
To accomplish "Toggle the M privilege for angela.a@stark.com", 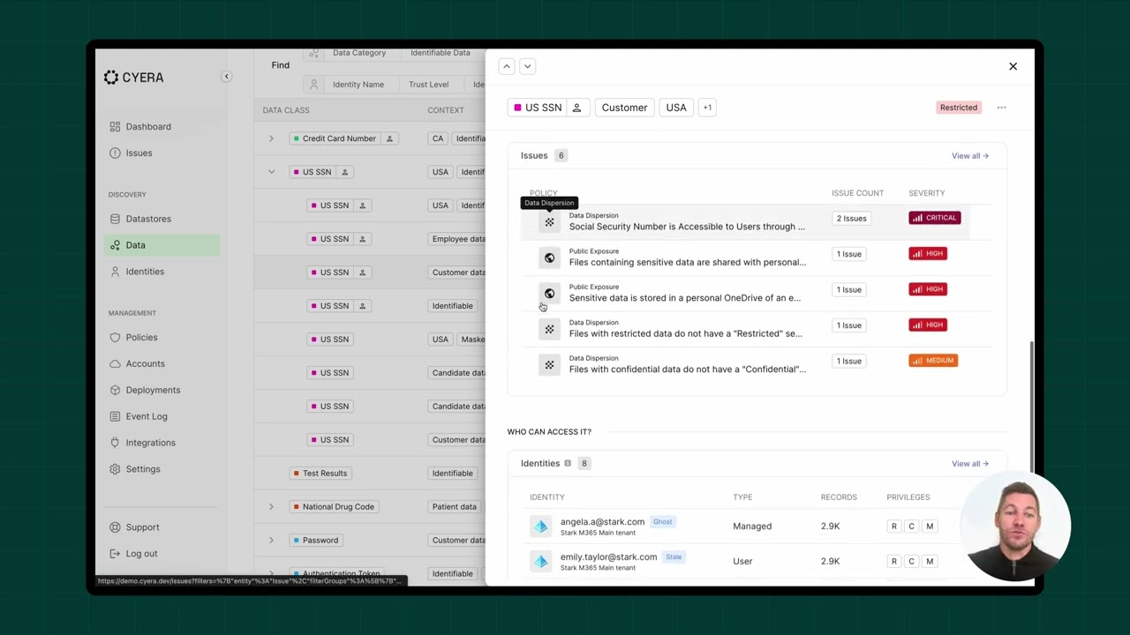I will (x=930, y=527).
